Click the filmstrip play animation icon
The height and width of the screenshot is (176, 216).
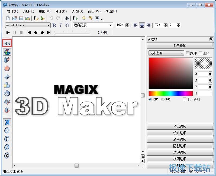click(x=75, y=18)
